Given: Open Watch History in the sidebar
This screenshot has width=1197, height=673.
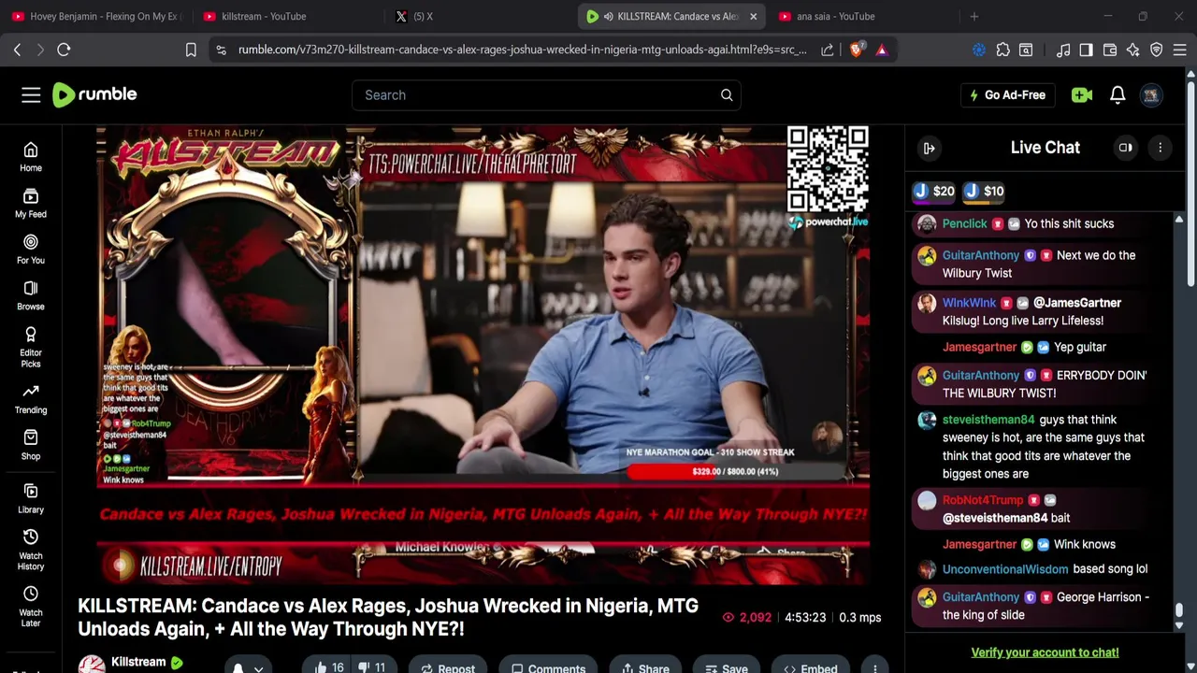Looking at the screenshot, I should 31,549.
